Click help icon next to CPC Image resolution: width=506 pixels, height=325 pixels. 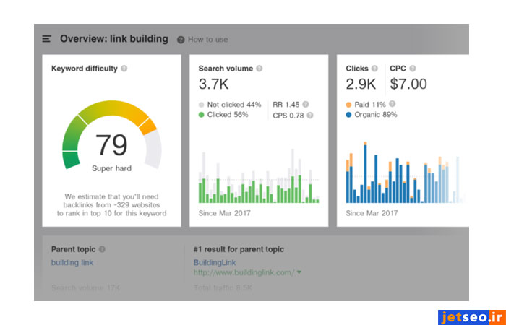point(413,69)
